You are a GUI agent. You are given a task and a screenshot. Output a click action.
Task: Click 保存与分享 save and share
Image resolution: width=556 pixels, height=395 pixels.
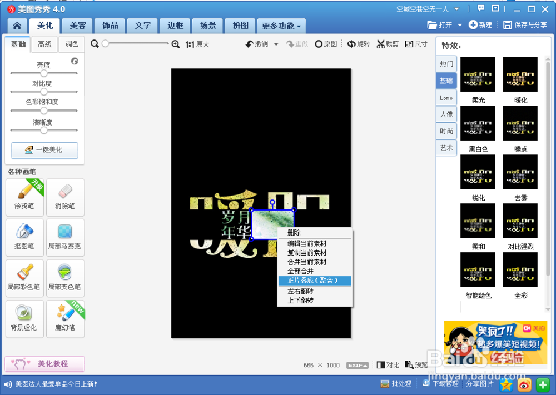[525, 25]
